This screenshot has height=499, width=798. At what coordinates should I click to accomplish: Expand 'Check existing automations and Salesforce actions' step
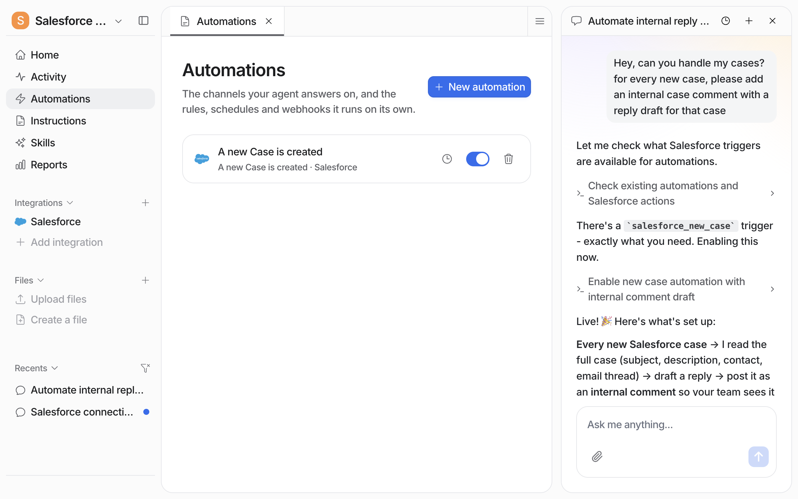point(676,193)
